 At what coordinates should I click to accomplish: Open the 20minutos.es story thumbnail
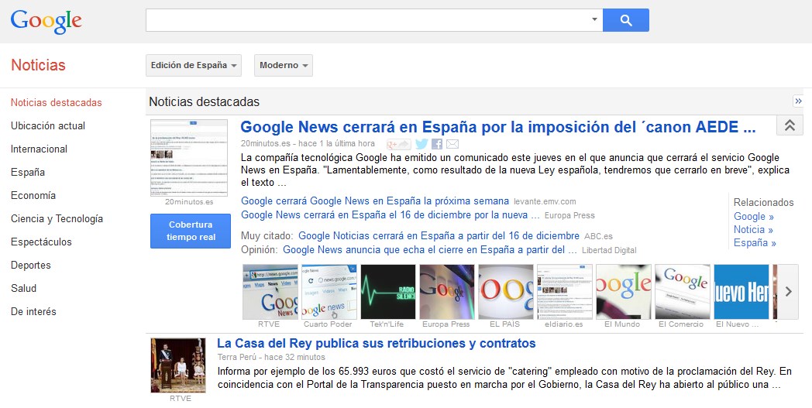tap(189, 158)
